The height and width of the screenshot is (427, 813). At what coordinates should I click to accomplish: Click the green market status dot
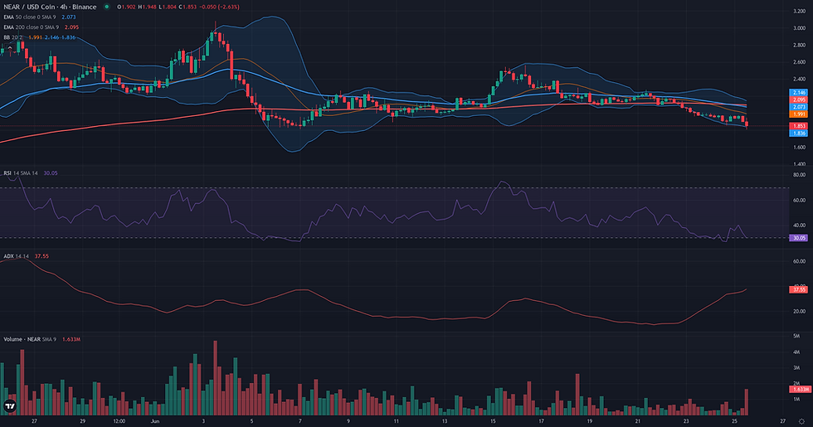[107, 7]
